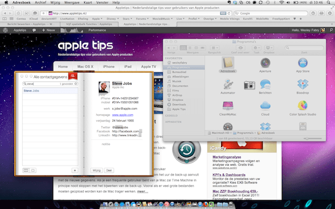Screen dimensions: 335x209
Task: Open the Venster menu
Action: 102,3
